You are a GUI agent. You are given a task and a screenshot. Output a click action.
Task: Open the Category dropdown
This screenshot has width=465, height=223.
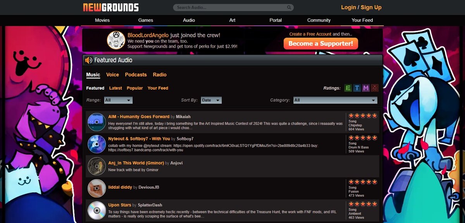pos(335,100)
